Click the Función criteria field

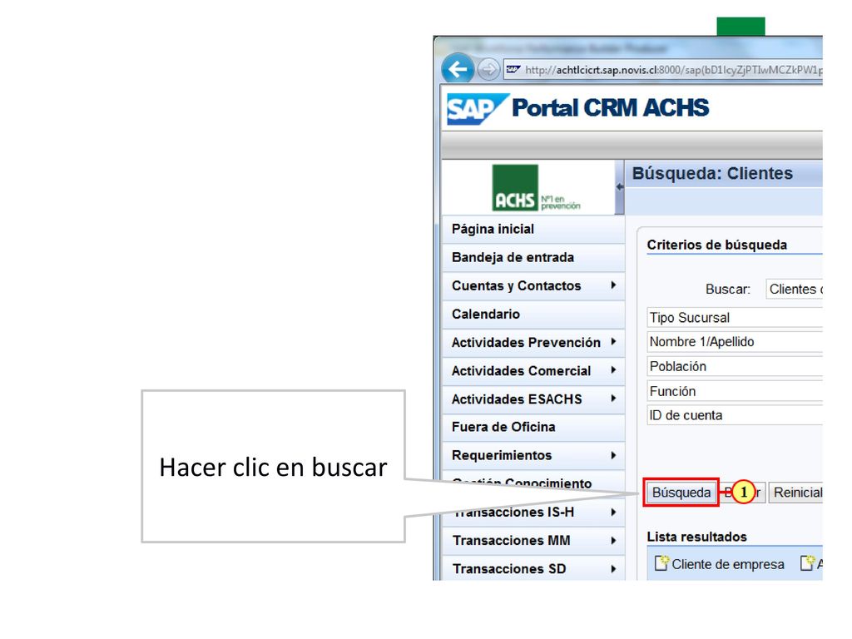coord(735,391)
